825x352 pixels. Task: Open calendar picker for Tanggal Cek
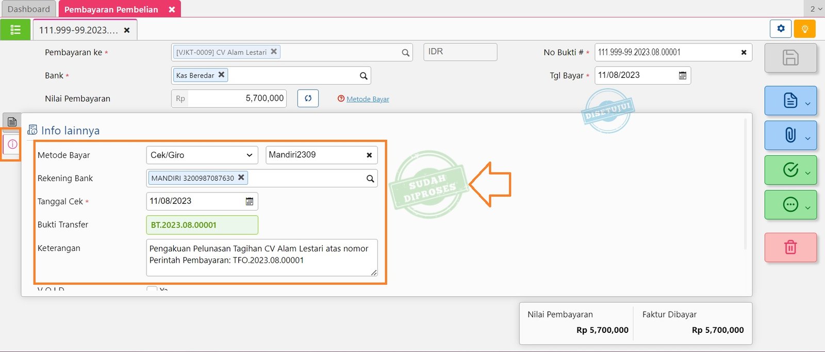click(250, 201)
